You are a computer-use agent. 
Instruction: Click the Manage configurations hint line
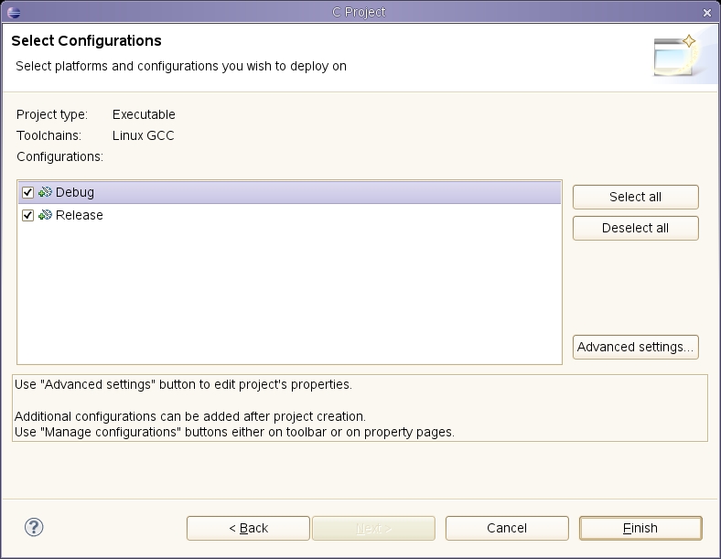pyautogui.click(x=234, y=432)
